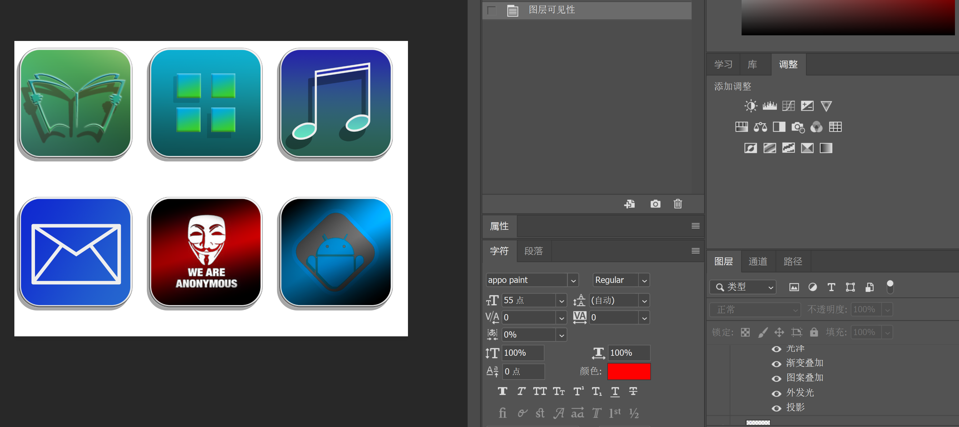Toggle faux bold text style
The width and height of the screenshot is (959, 427).
pyautogui.click(x=502, y=391)
